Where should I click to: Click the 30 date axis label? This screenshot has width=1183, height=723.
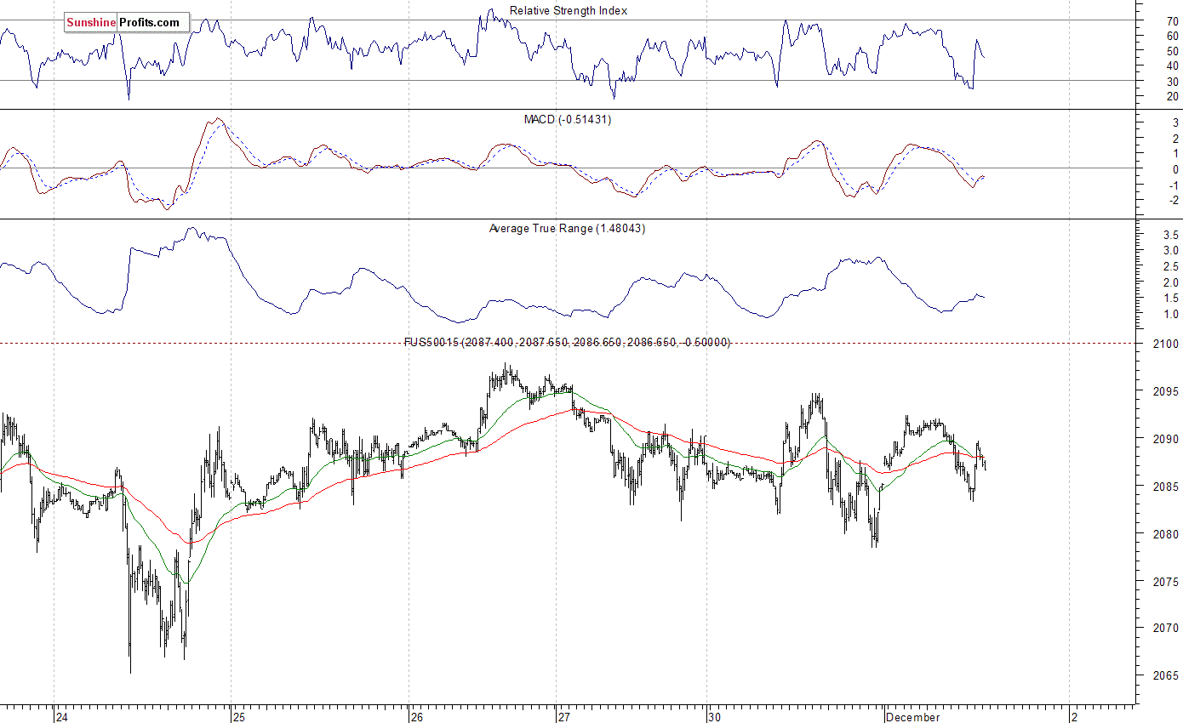click(x=714, y=717)
